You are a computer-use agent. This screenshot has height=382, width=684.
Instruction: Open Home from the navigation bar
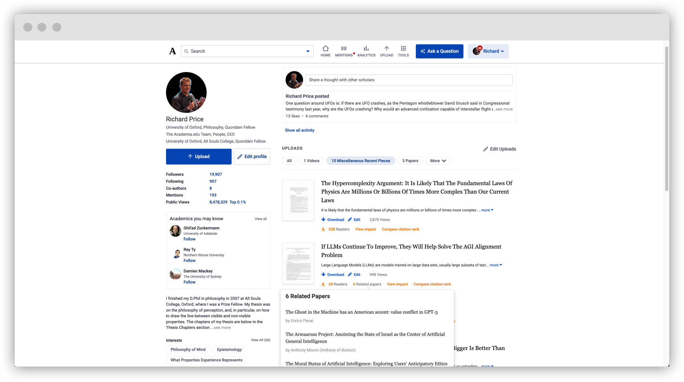point(325,51)
